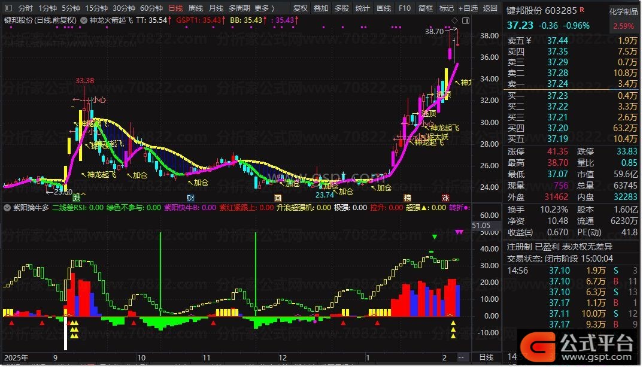
Task: Expand the 神龙火箭起飞 indicator dropdown
Action: point(84,20)
